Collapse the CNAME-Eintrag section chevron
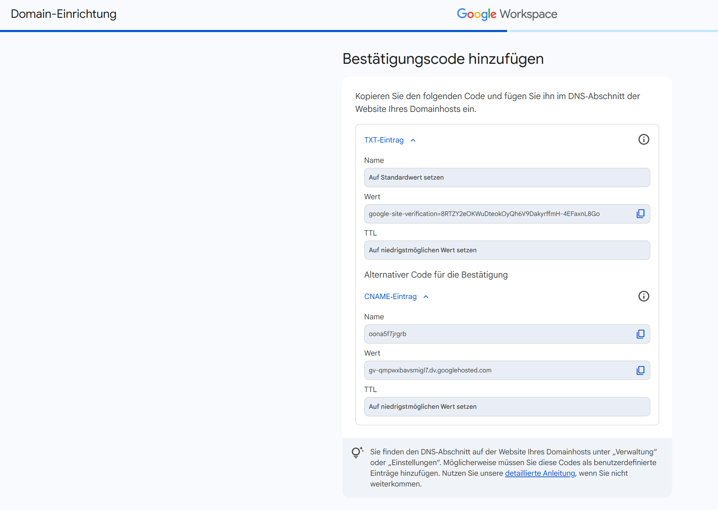The width and height of the screenshot is (718, 510). 426,297
